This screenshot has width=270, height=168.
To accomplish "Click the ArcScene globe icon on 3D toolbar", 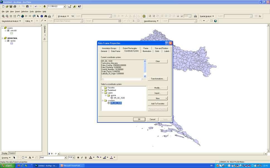I will pyautogui.click(x=144, y=16).
